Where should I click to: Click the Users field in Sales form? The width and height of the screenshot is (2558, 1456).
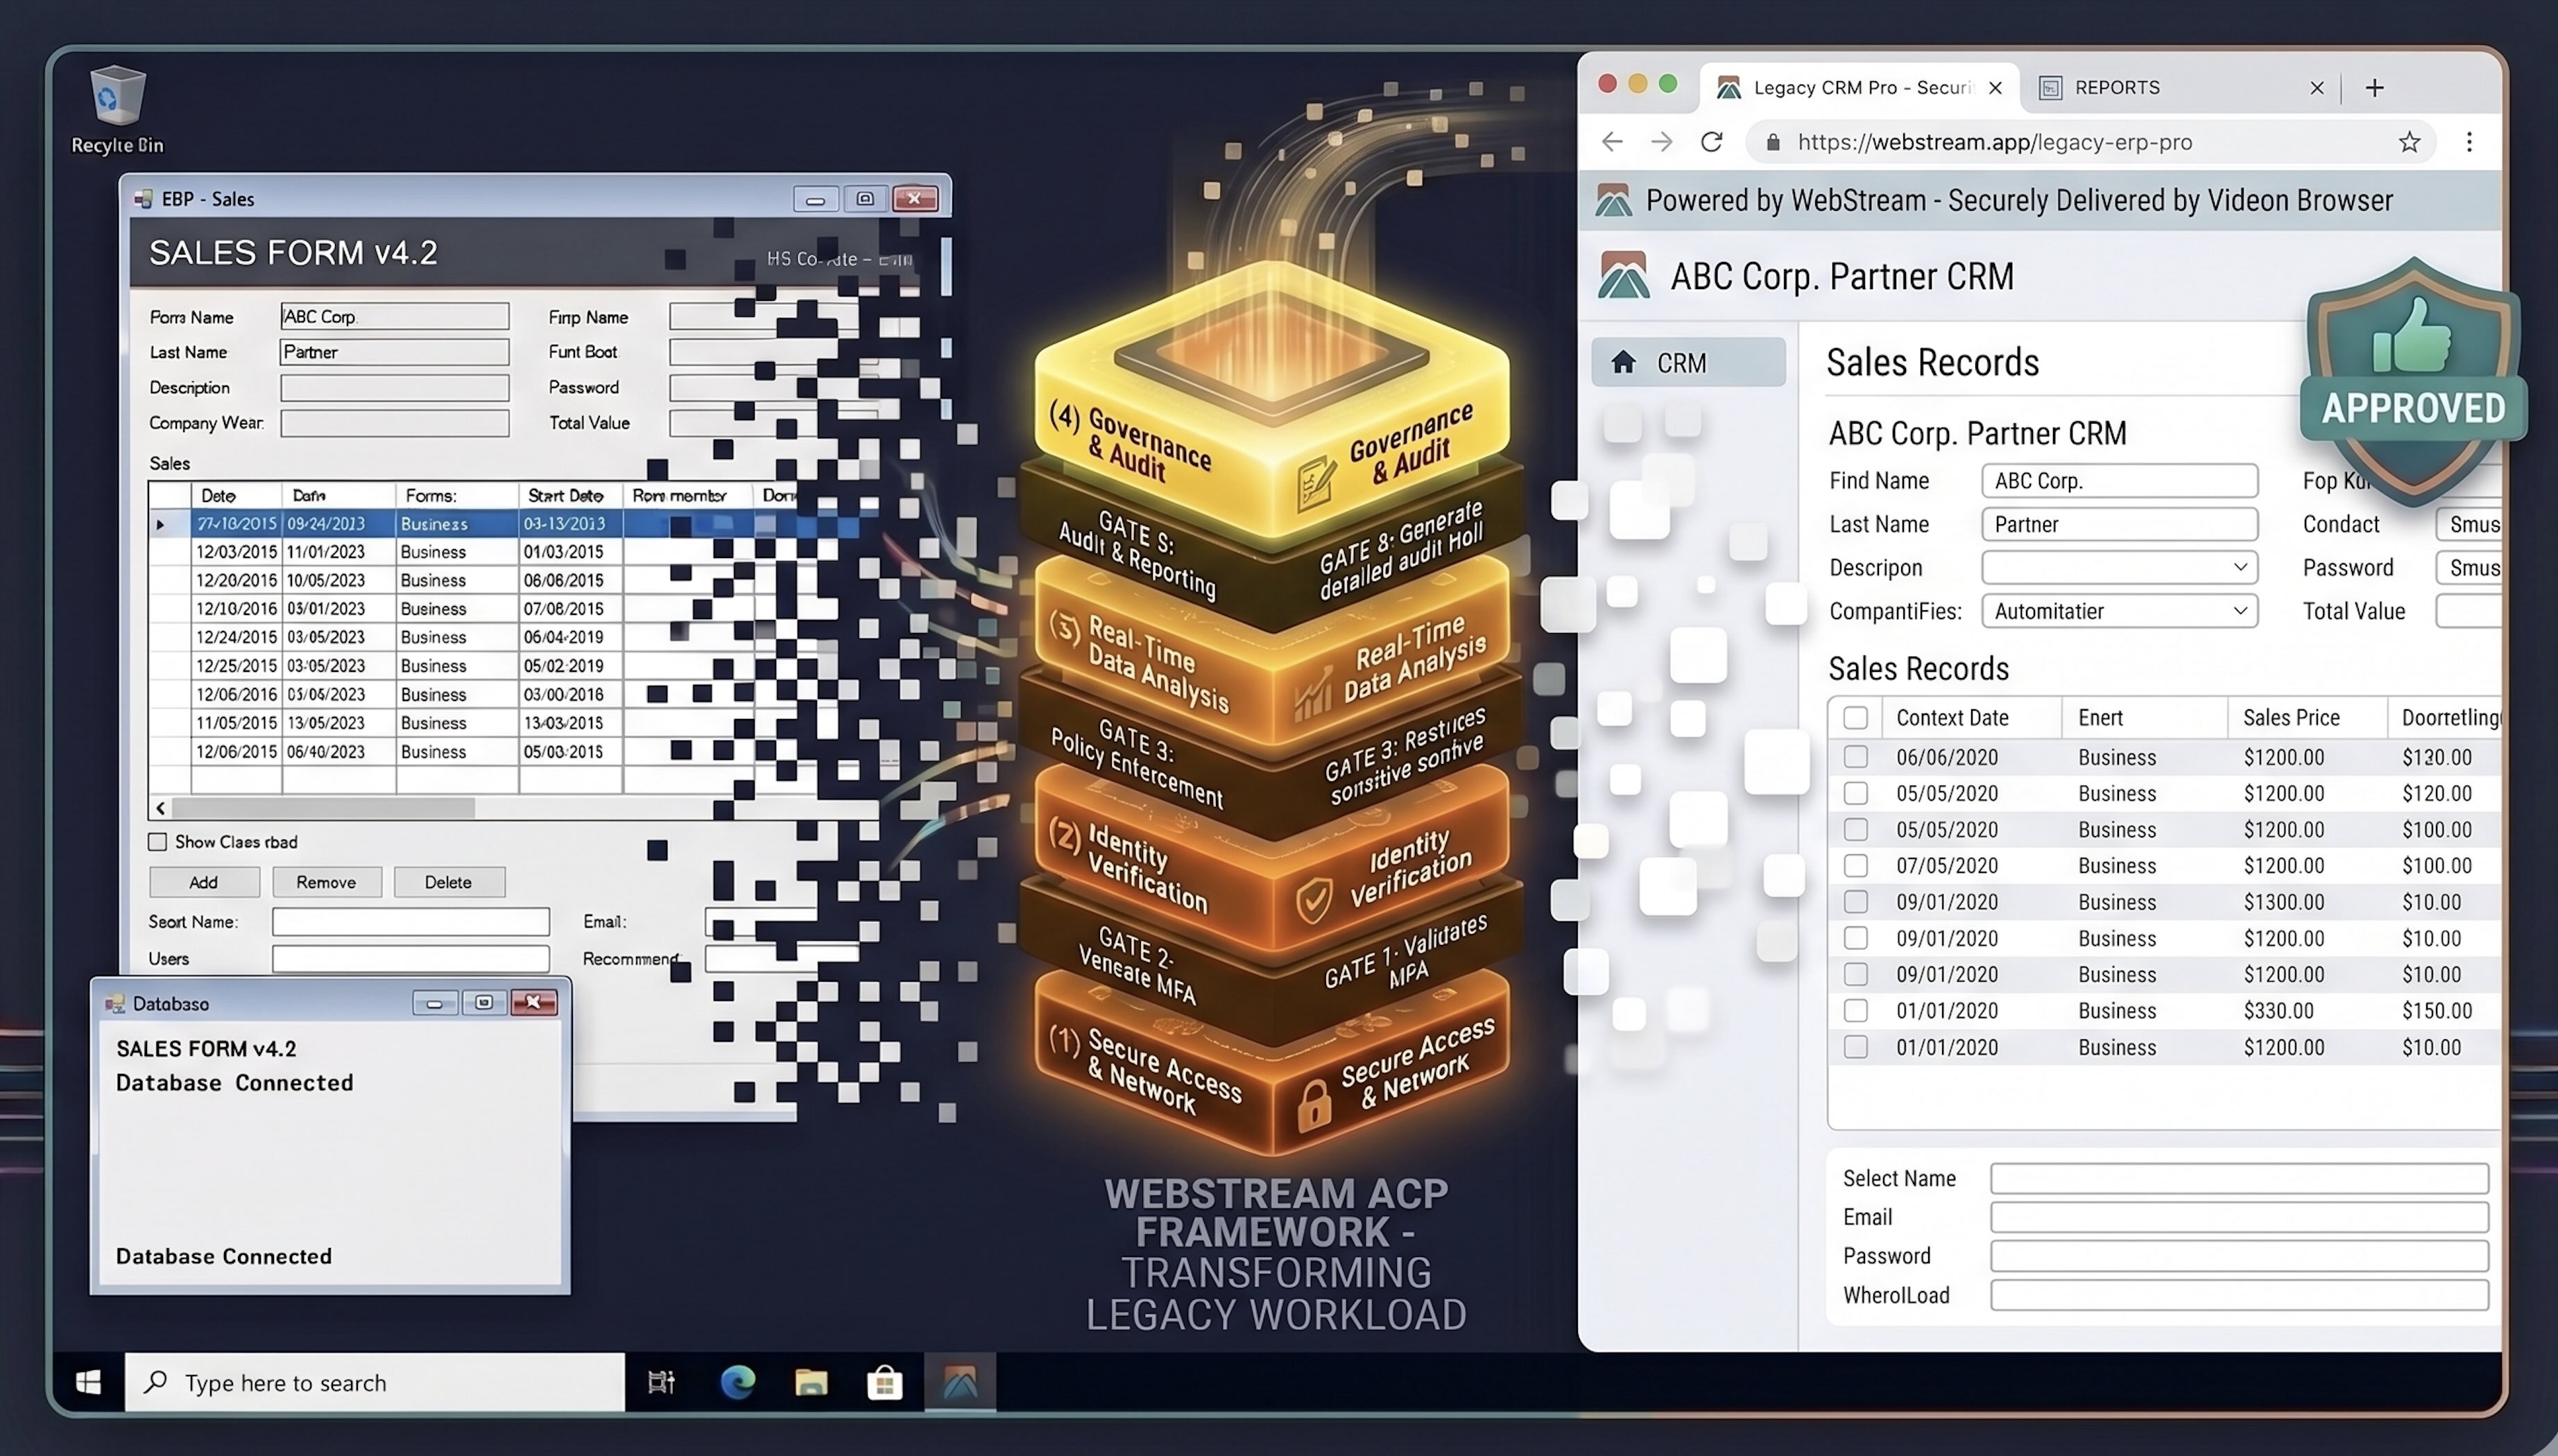(410, 958)
